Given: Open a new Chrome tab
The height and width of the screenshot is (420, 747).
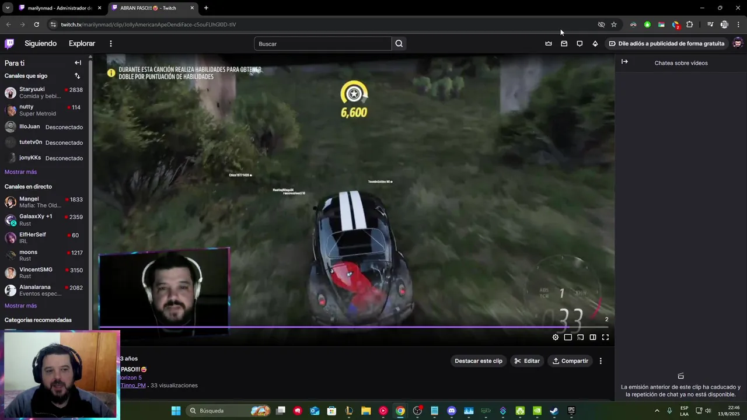Looking at the screenshot, I should tap(206, 8).
